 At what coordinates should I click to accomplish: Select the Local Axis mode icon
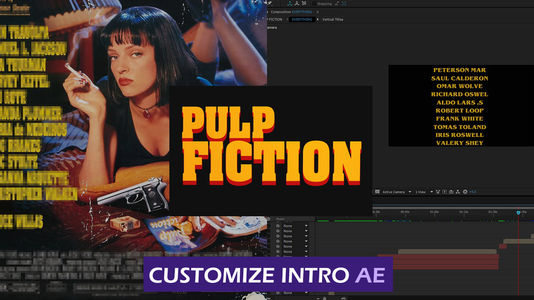tap(290, 3)
